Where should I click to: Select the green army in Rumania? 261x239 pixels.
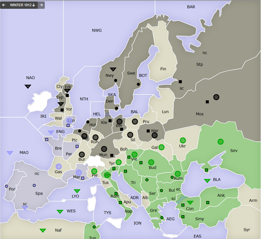pos(178,174)
